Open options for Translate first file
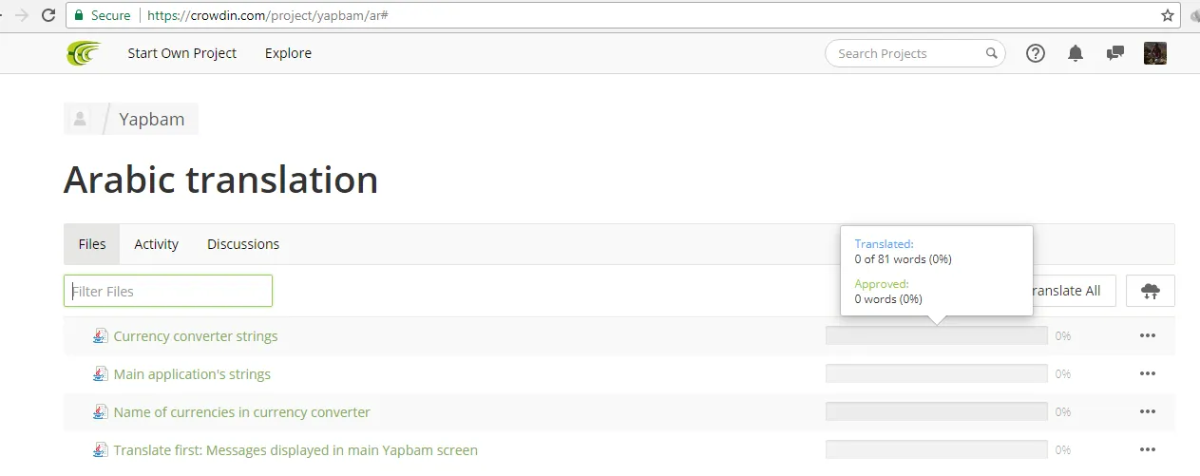 click(x=1148, y=449)
